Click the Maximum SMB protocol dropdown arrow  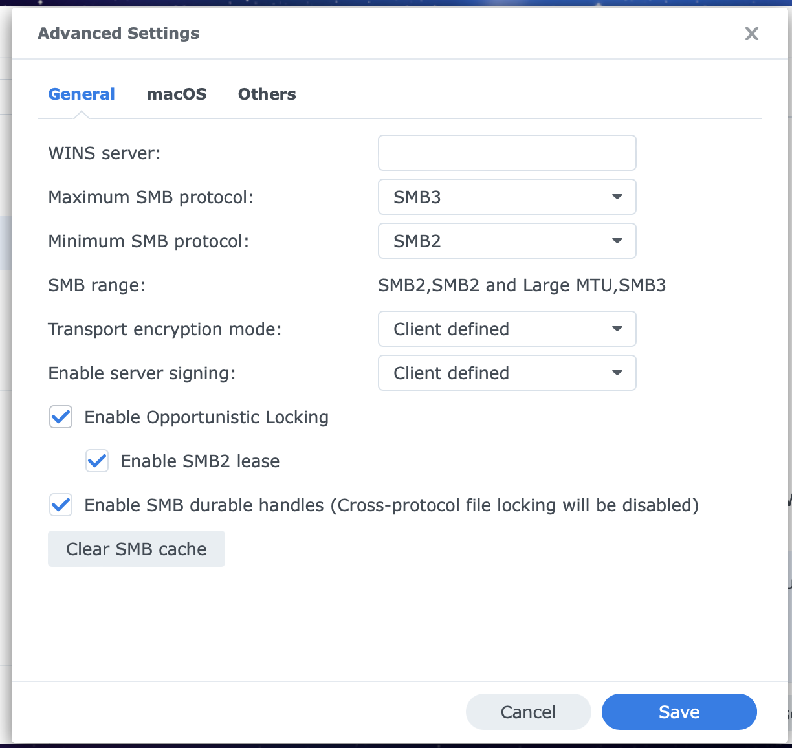coord(617,197)
